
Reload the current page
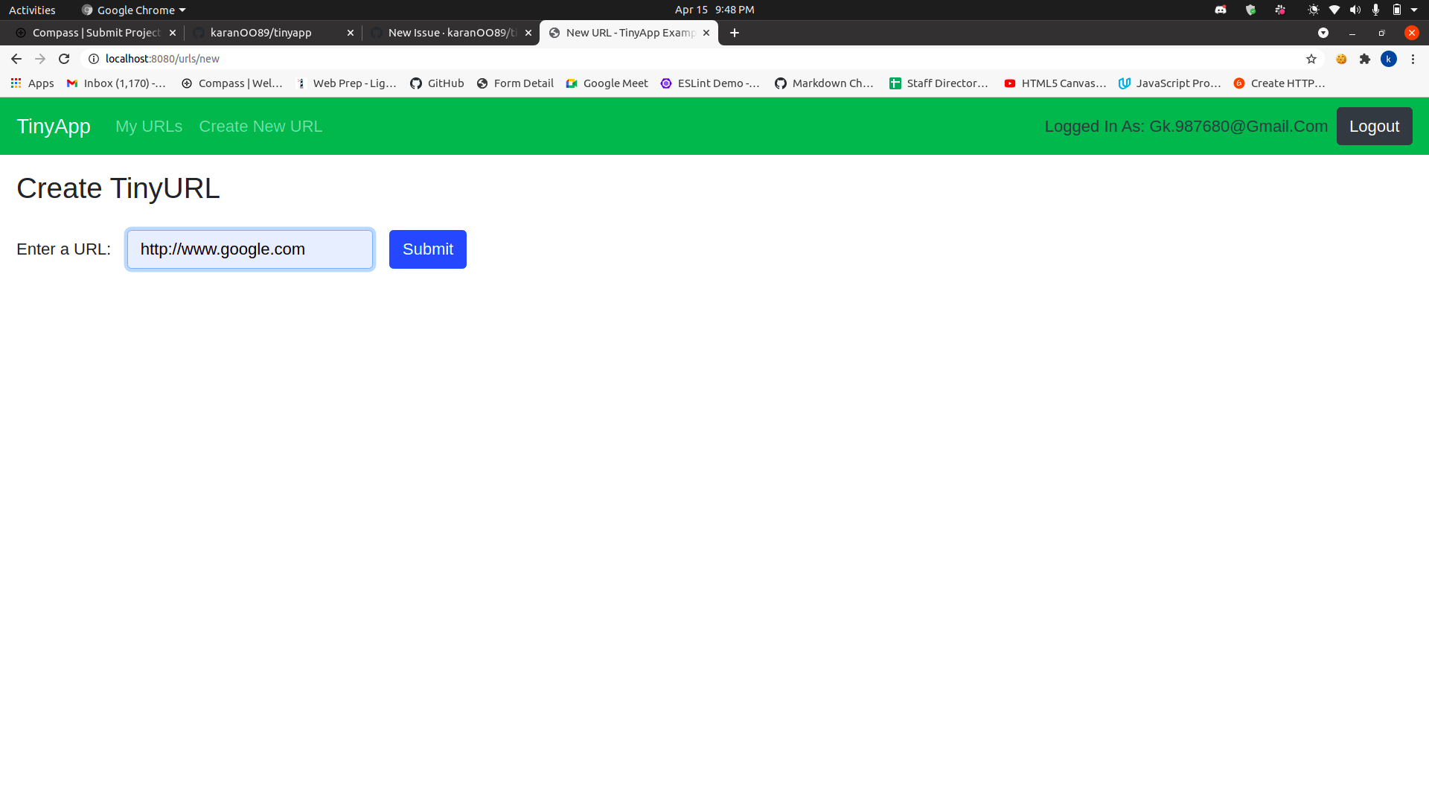pos(64,59)
